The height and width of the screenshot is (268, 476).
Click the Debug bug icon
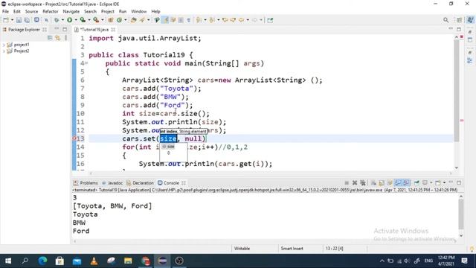57,20
